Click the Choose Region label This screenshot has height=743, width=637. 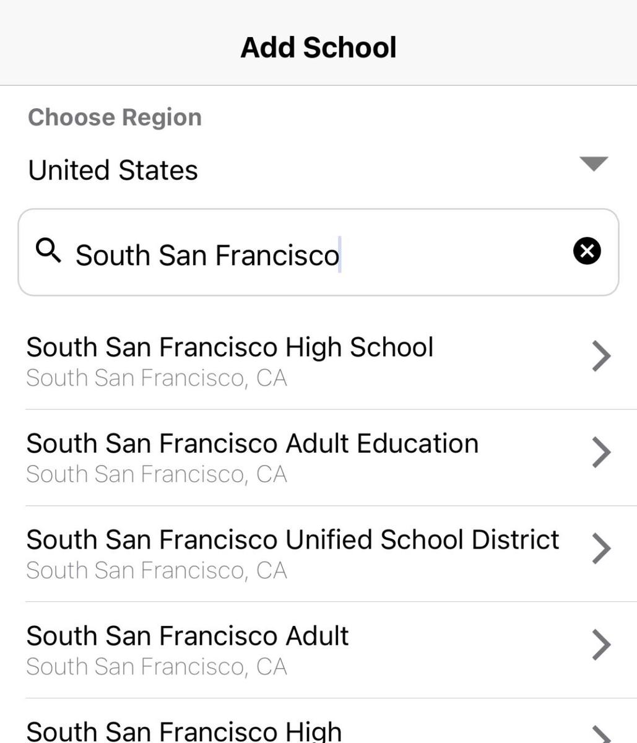[x=115, y=118]
